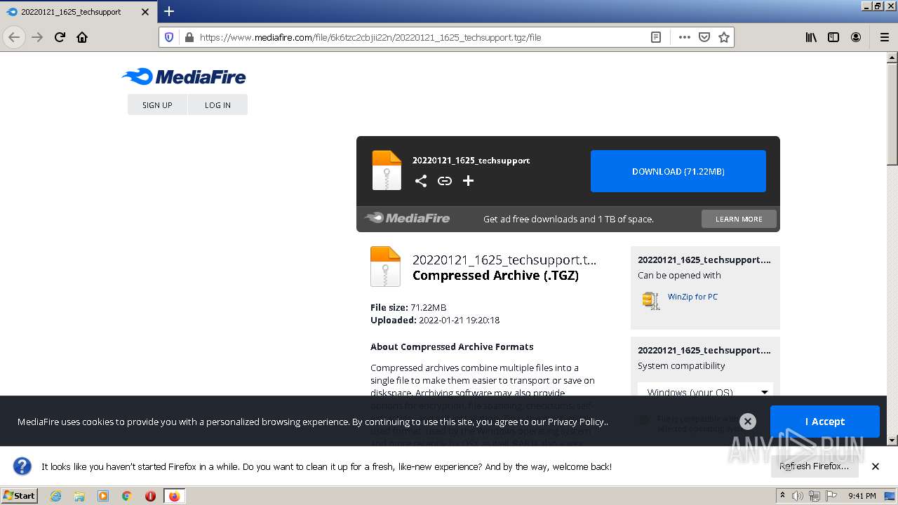Show the desktop via taskbar corner button
Screen dimensions: 898x505
coord(891,496)
